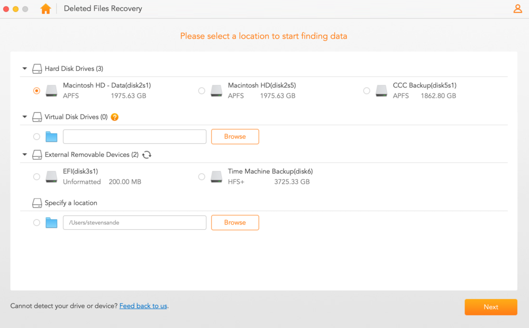Click the /Users/stevensande location field

[134, 222]
